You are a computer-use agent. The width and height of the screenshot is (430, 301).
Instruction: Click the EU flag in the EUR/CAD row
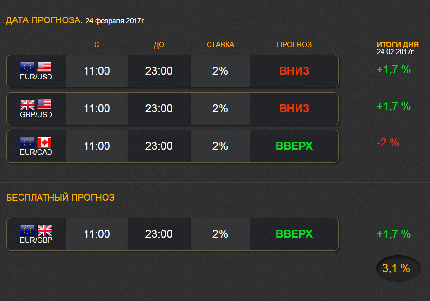(28, 142)
